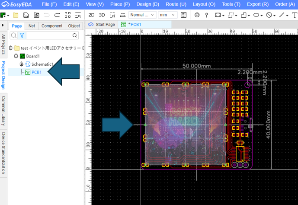Open the Device Standardization side panel

pos(3,153)
